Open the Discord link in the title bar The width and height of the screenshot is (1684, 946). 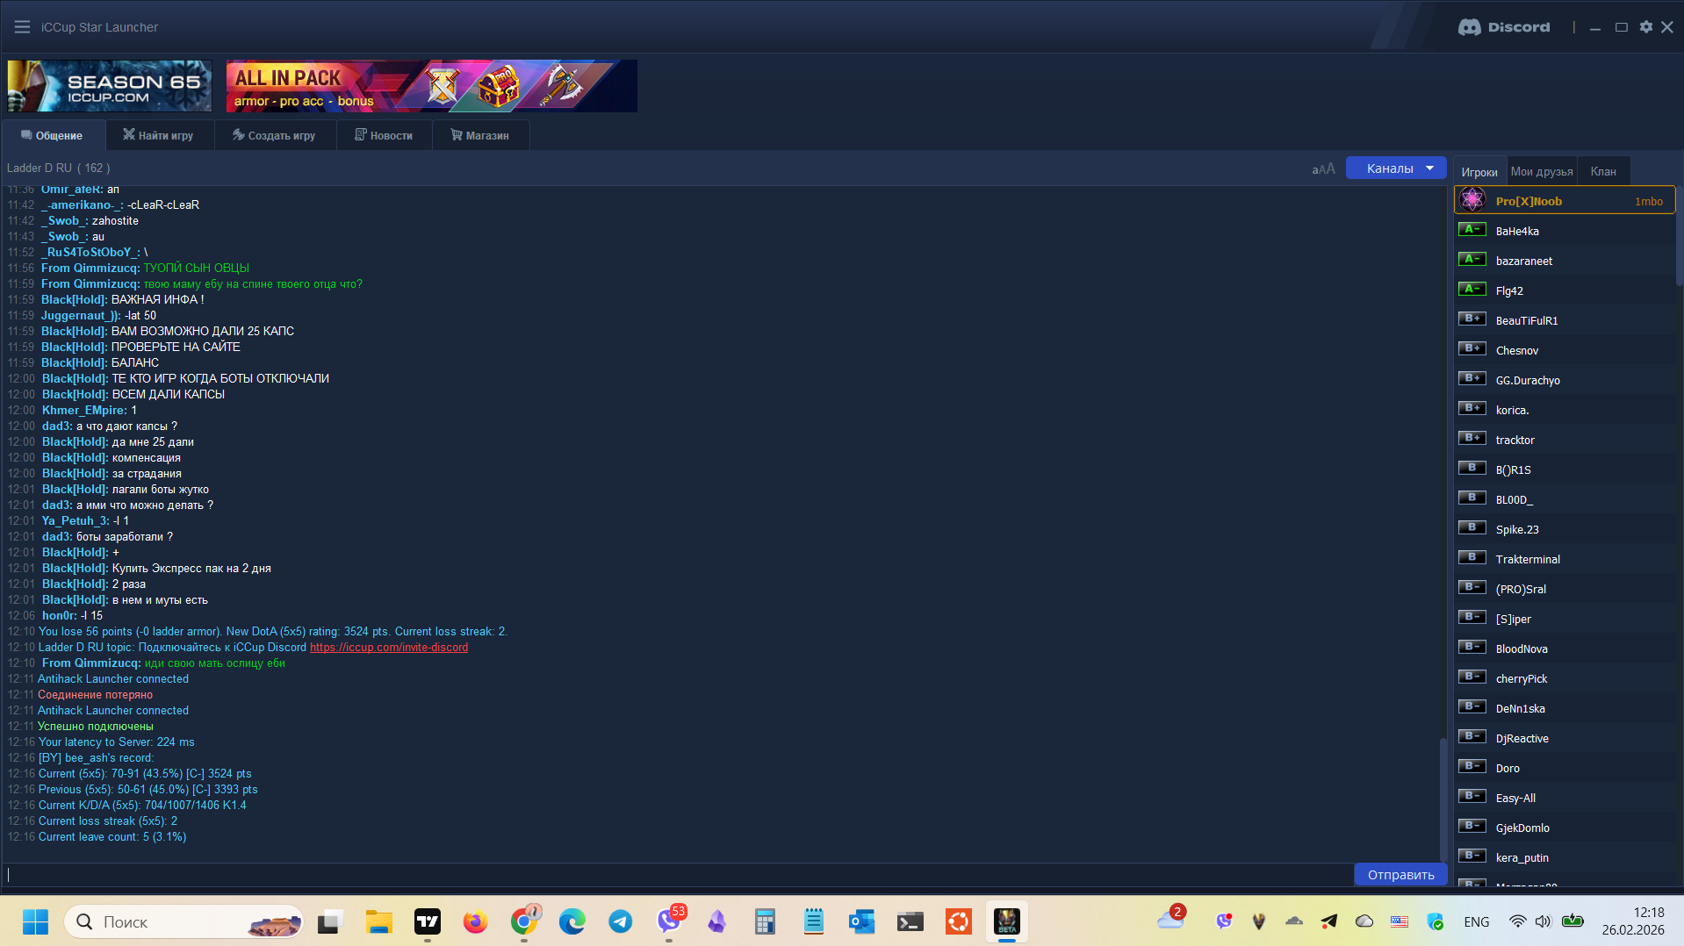[x=1504, y=27]
